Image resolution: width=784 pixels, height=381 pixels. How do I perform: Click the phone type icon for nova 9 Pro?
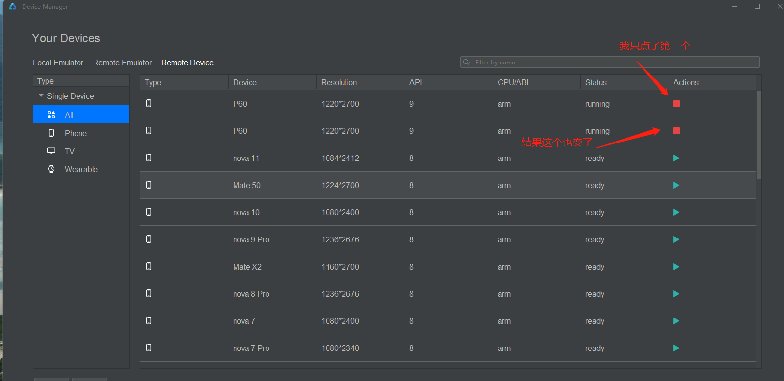pos(149,239)
